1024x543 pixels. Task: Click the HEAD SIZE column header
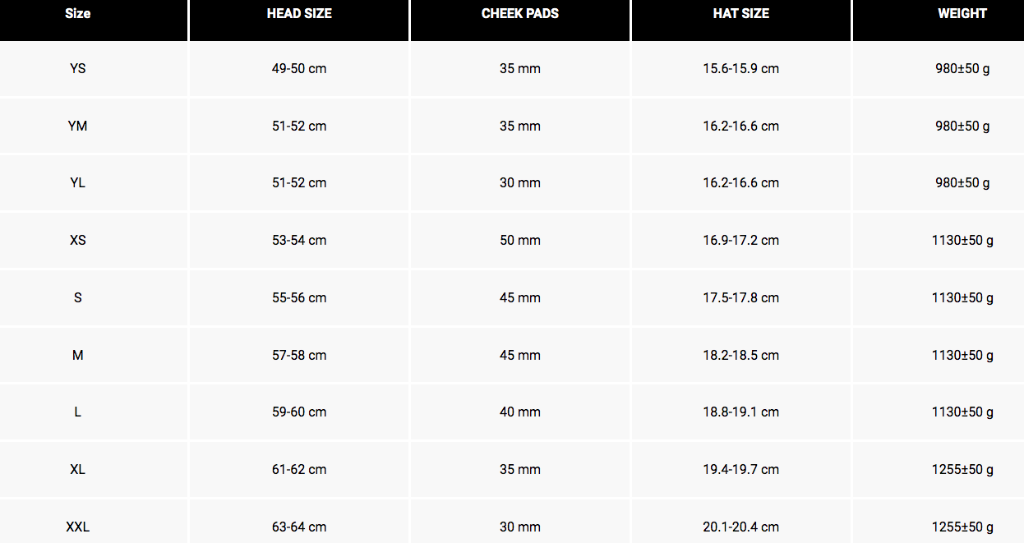[299, 14]
